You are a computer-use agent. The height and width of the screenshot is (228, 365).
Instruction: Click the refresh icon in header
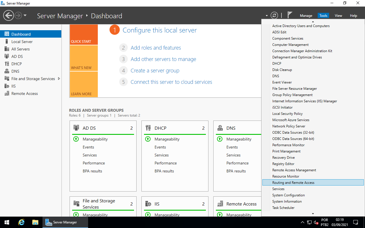274,15
